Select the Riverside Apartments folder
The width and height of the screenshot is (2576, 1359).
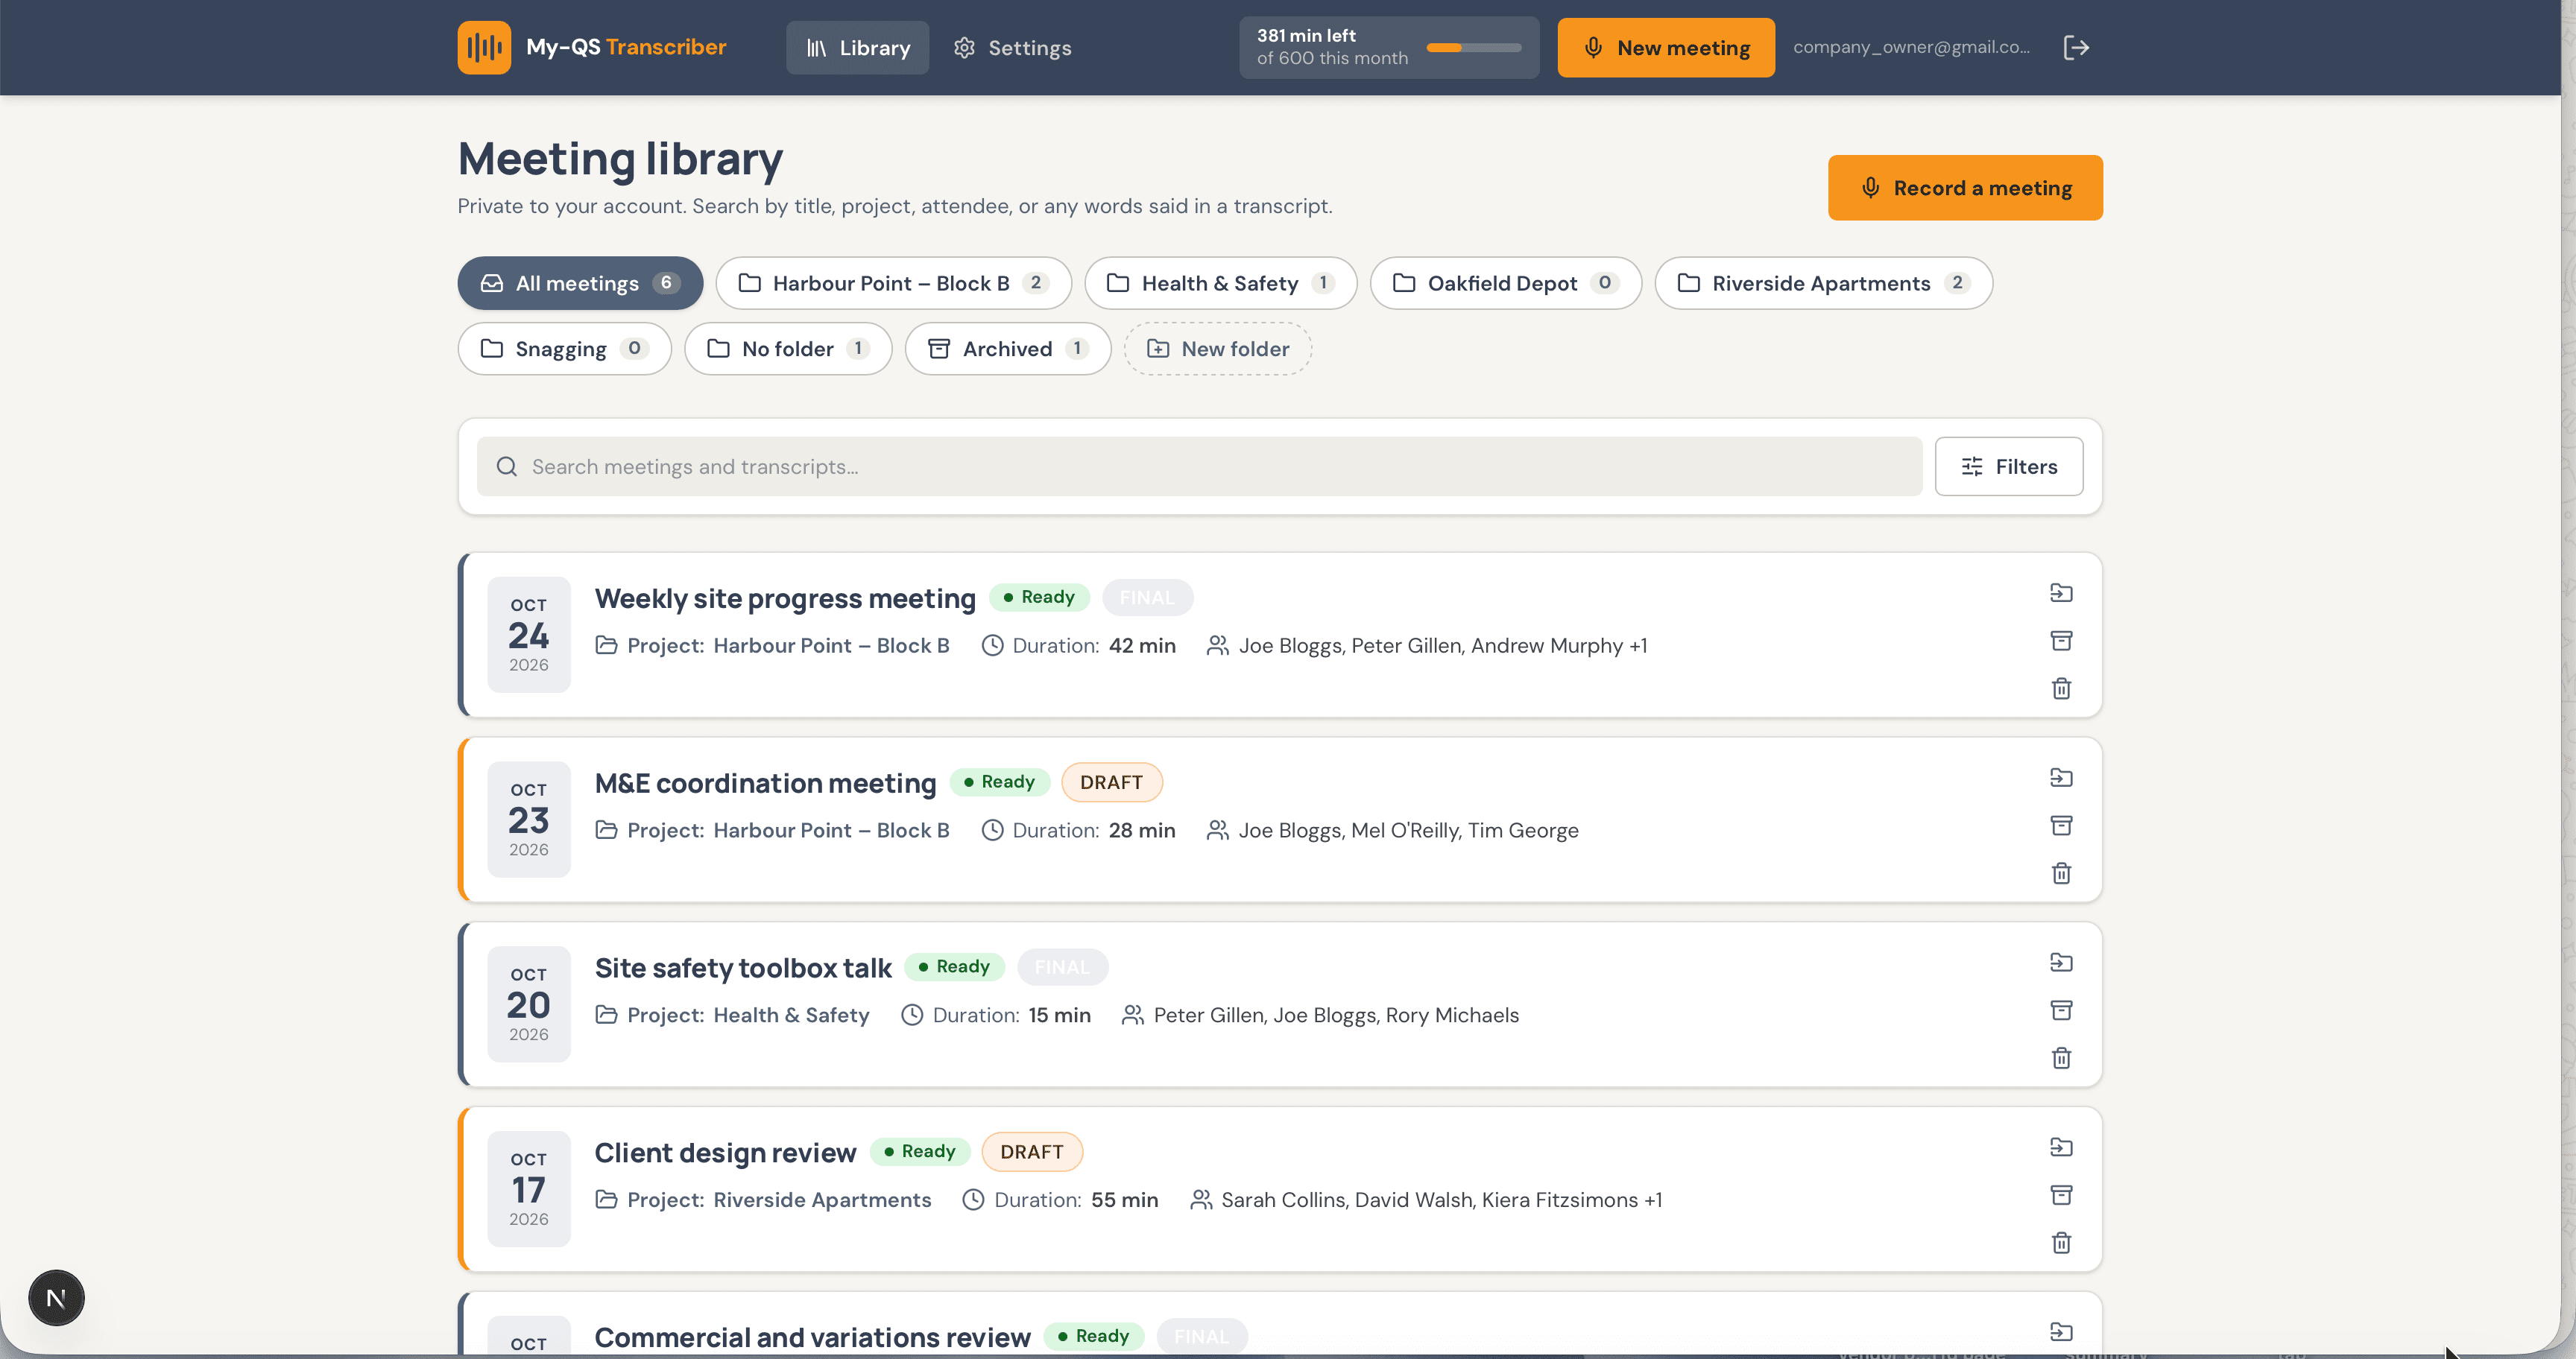1823,283
